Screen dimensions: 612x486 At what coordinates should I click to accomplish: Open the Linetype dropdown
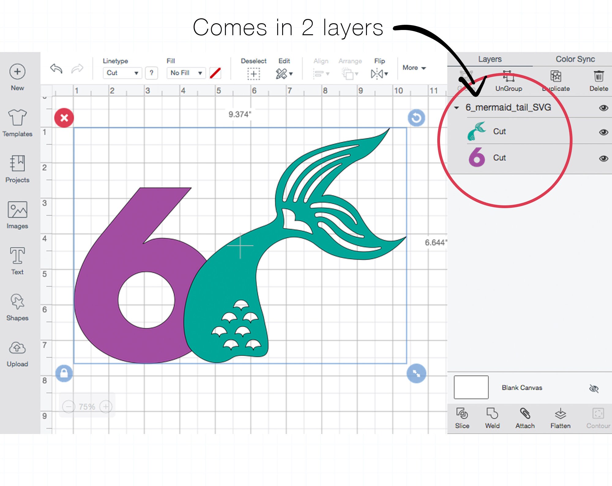(122, 73)
